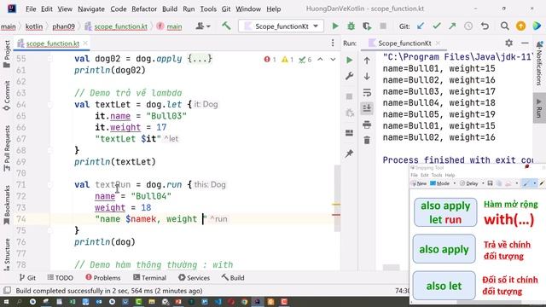The width and height of the screenshot is (546, 307).
Task: Go to next highlighted error arrow
Action: point(333,60)
